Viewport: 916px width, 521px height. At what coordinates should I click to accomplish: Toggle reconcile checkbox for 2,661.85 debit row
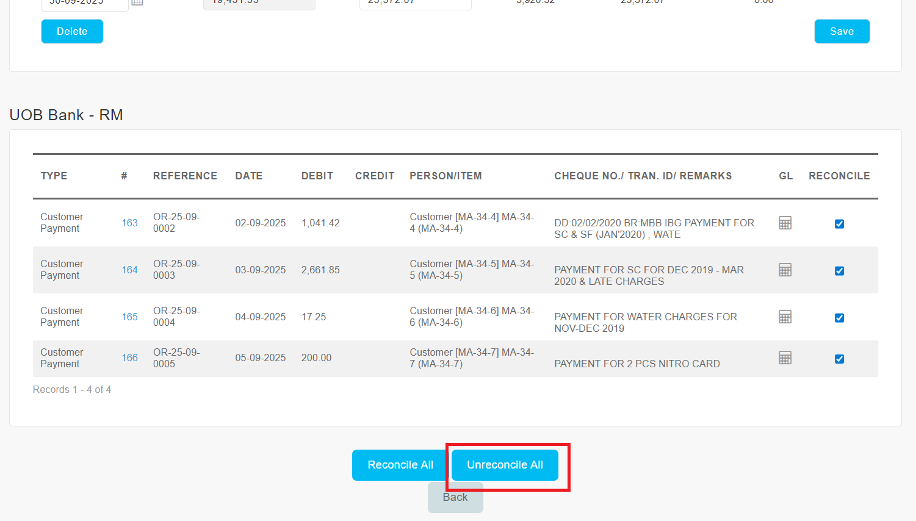(839, 271)
